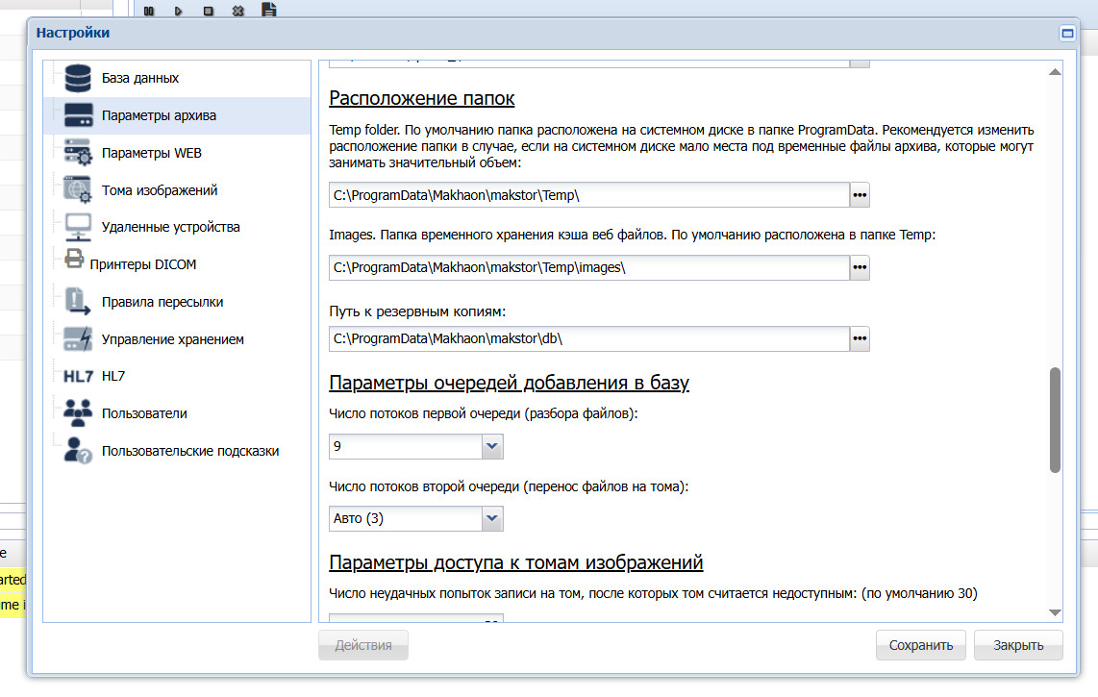The width and height of the screenshot is (1098, 697).
Task: Click the HL7 logo icon
Action: click(79, 376)
